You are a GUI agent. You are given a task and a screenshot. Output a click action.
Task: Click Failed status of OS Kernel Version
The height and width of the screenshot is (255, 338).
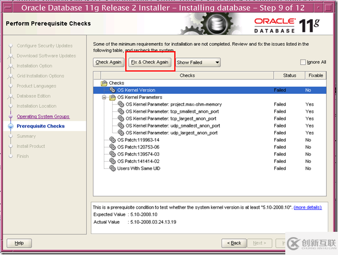[280, 90]
